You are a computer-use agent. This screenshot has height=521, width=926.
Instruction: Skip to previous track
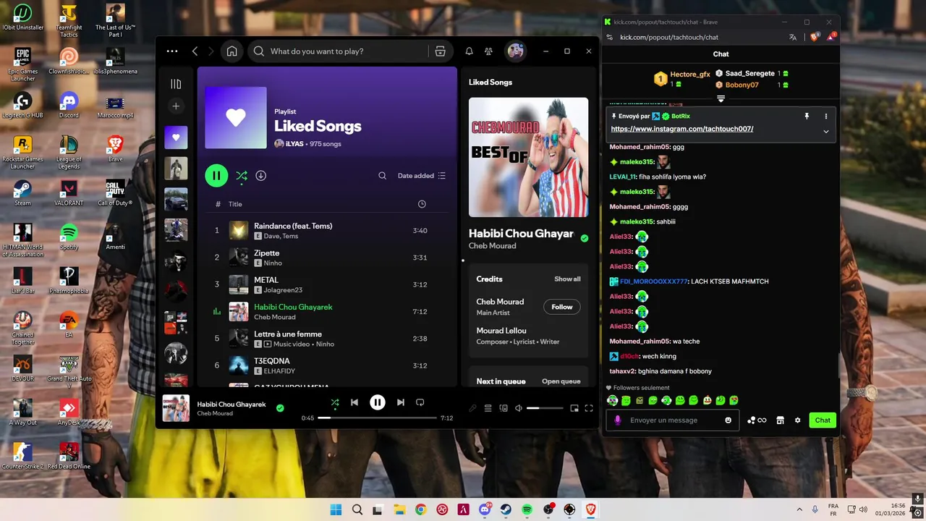tap(354, 402)
